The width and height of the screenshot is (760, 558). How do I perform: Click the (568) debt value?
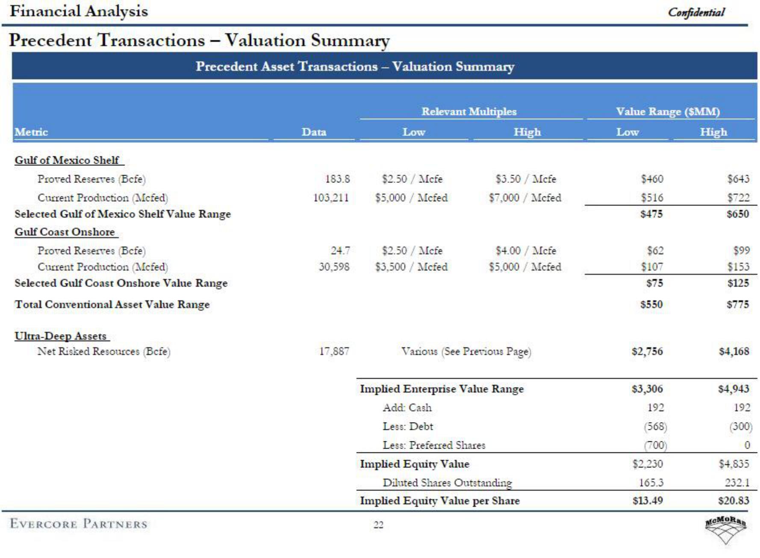click(x=655, y=427)
